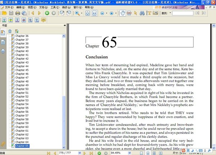Select Chapter 65 bookmark
This screenshot has width=216, height=155.
[22, 146]
